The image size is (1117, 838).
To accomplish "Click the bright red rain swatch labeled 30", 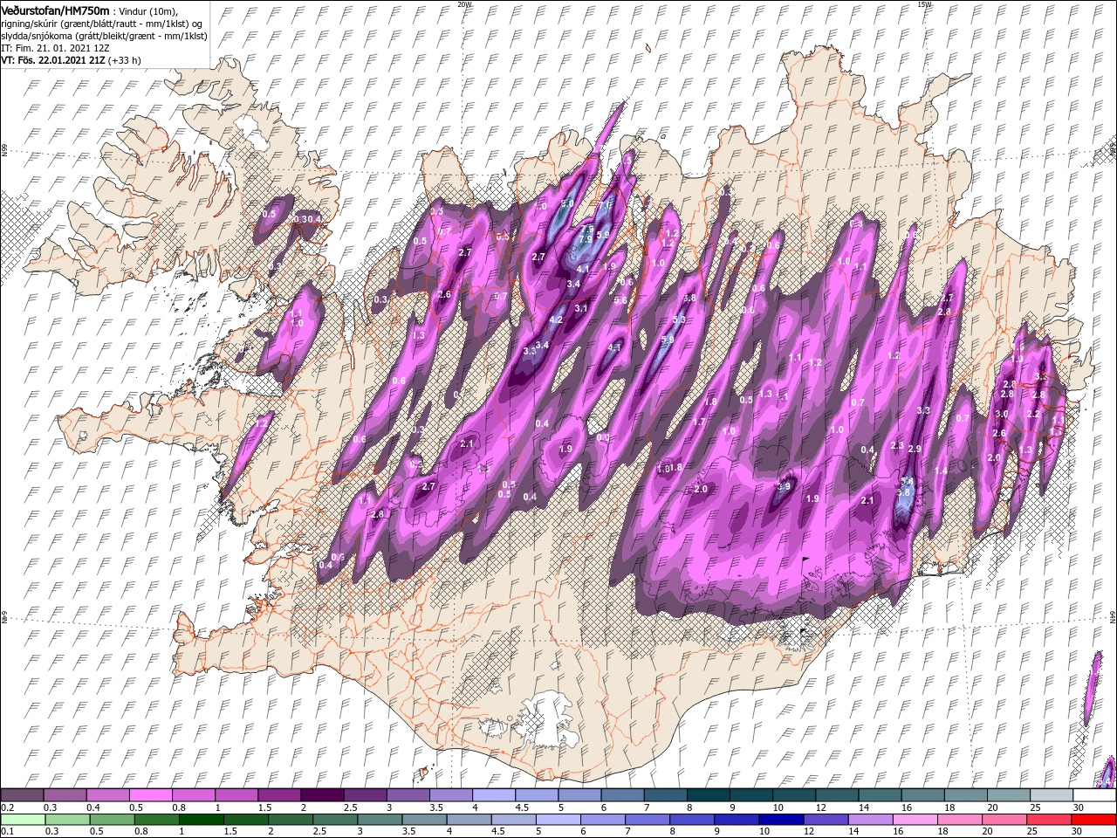I will coord(1093,820).
